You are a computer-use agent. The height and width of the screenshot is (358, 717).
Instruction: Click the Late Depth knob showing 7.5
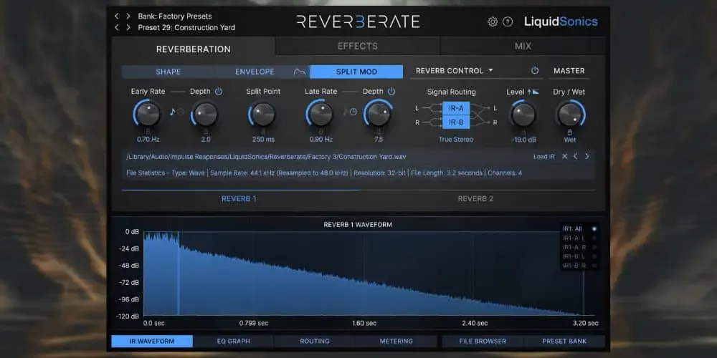pos(378,114)
